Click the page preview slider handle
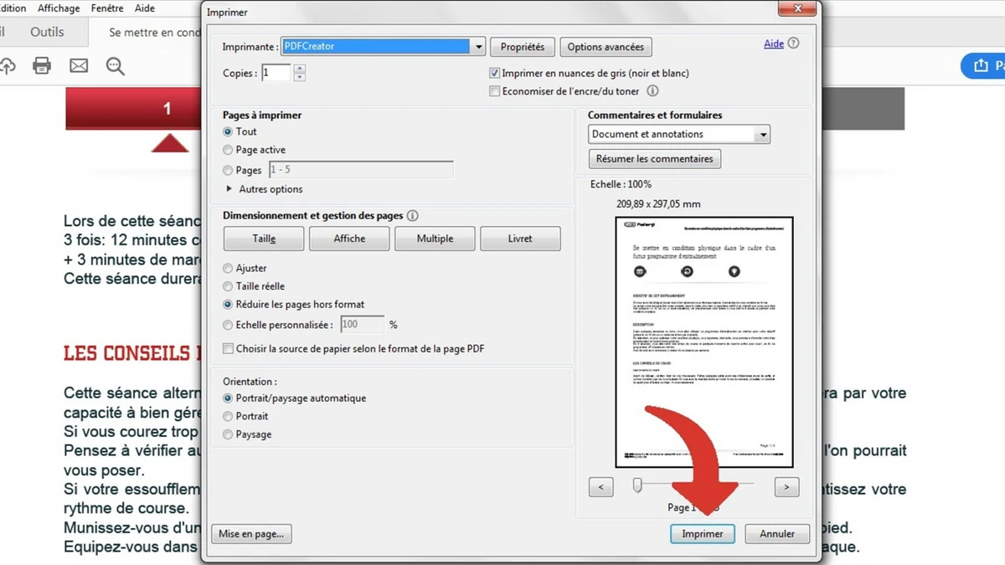This screenshot has height=565, width=1005. coord(637,485)
